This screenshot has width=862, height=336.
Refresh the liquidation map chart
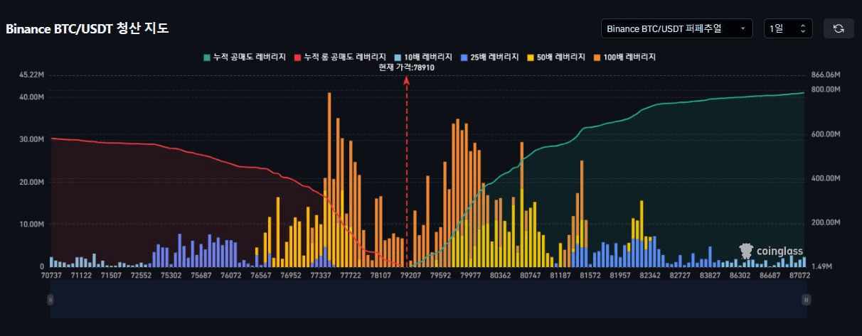(839, 28)
